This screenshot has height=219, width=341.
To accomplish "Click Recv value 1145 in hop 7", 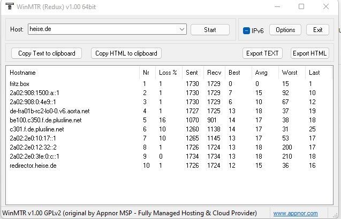I will click(x=214, y=138).
